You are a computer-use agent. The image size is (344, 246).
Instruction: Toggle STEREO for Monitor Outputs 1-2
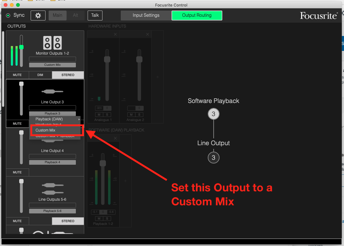(68, 75)
